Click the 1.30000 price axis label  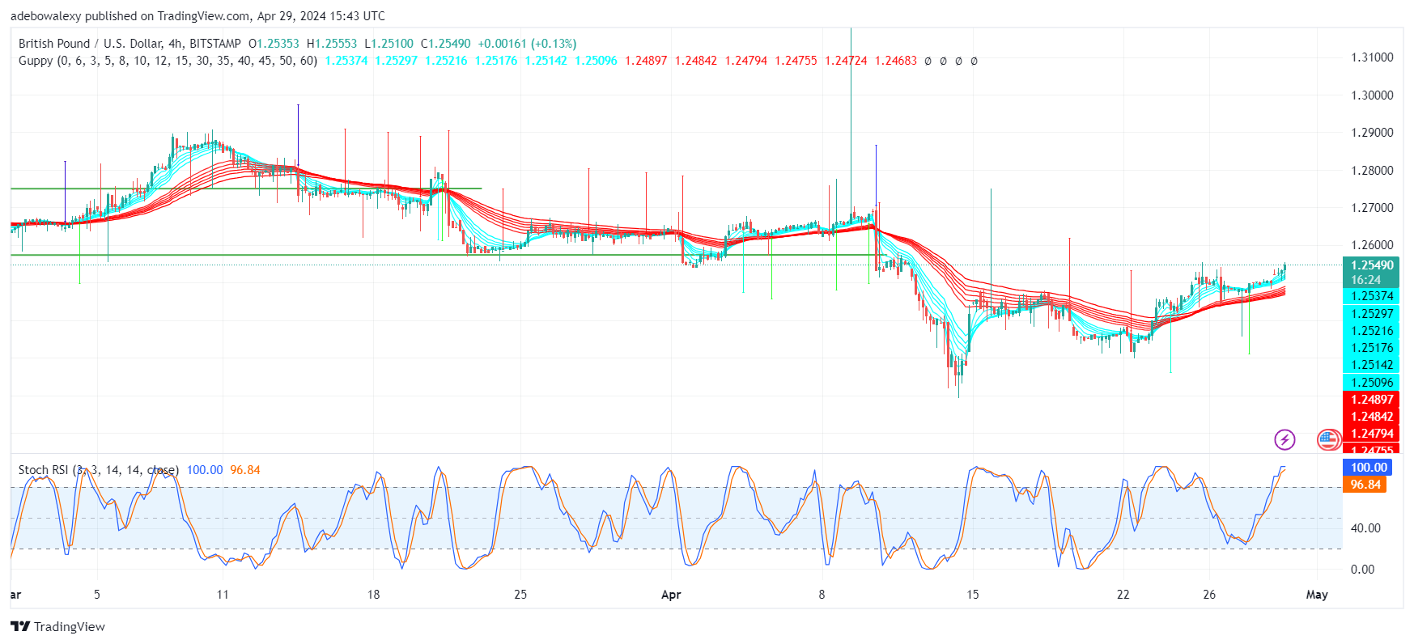[1372, 95]
